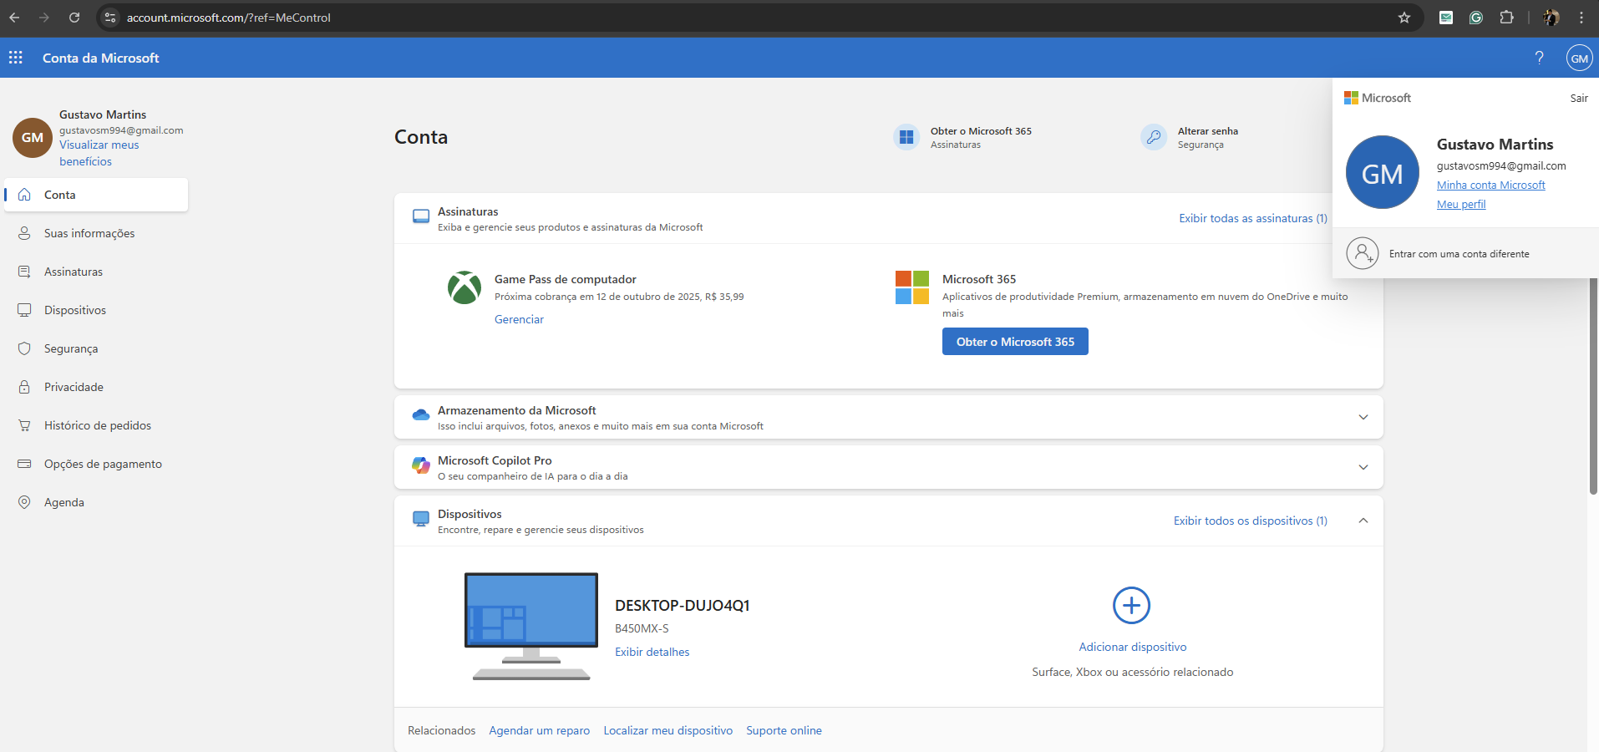Click Exibir todas as assinaturas link
Viewport: 1599px width, 752px height.
1252,218
